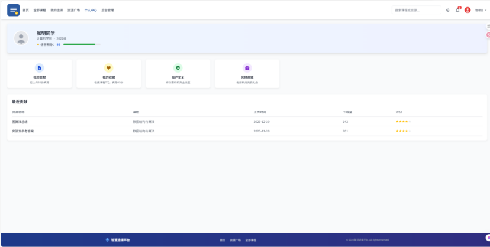Click the 最近贡献 section heading
Screen dimensions: 490x247
(x=20, y=102)
